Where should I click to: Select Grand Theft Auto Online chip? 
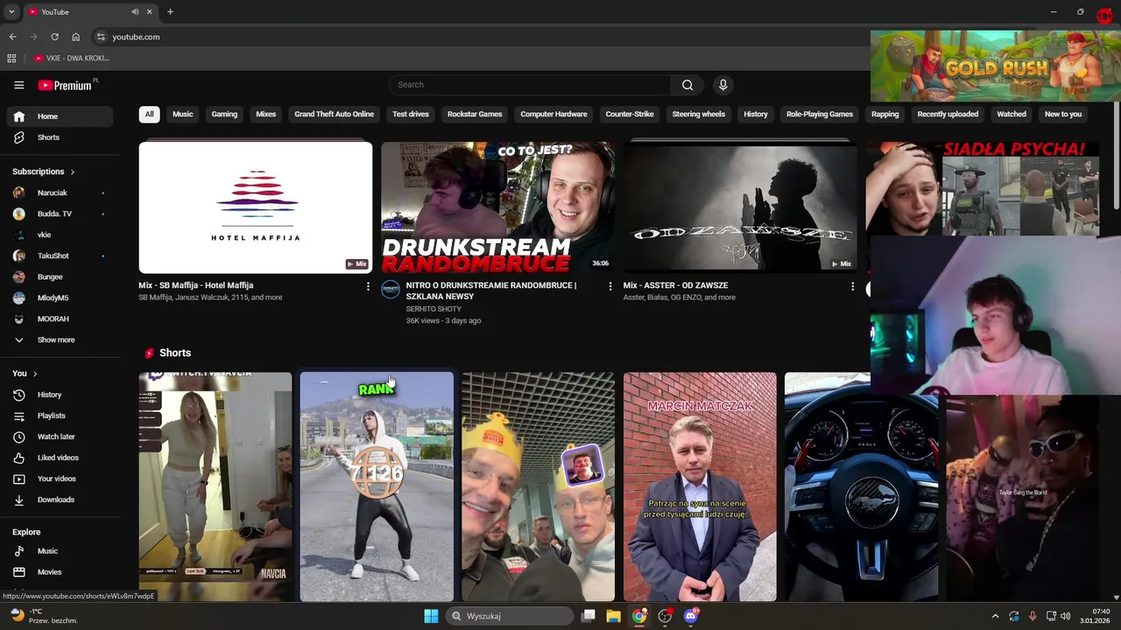pos(334,114)
